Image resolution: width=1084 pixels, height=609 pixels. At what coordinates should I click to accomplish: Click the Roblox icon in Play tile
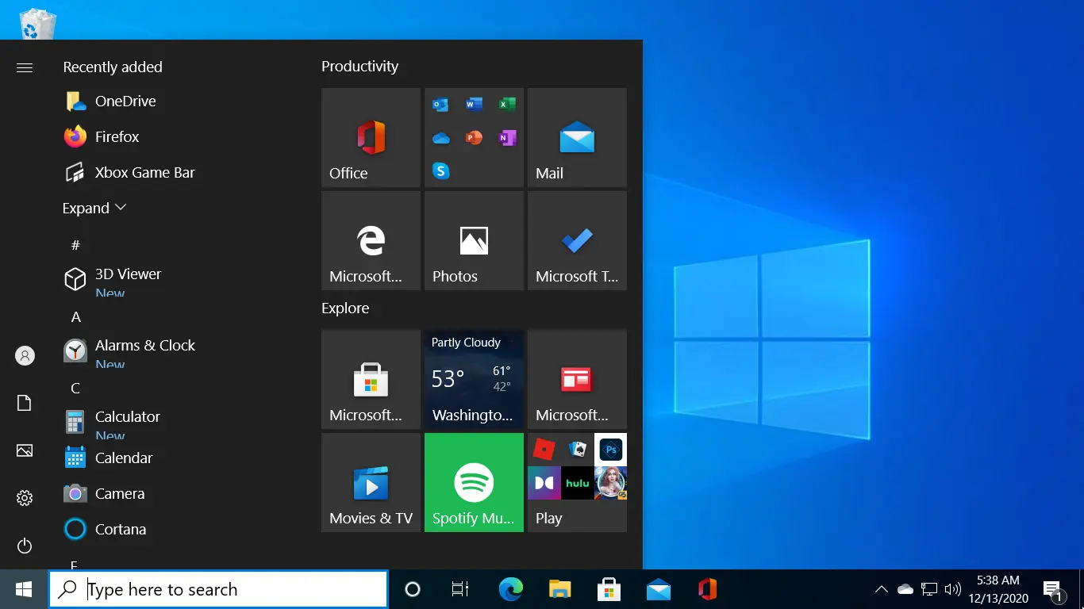[x=544, y=450]
